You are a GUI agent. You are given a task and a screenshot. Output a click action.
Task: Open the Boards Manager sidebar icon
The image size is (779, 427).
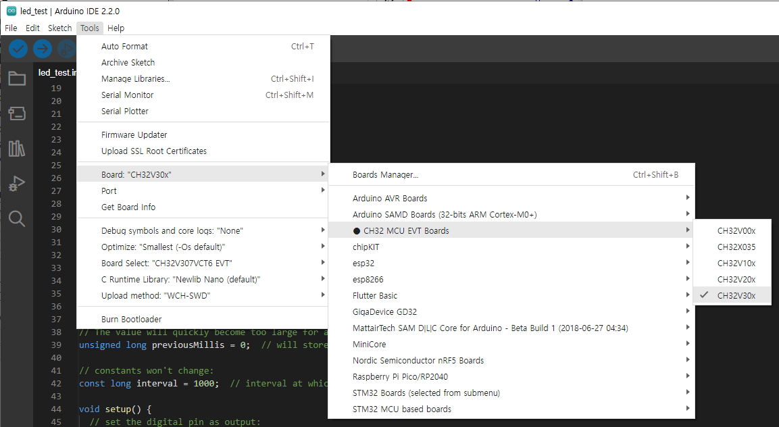(x=17, y=114)
